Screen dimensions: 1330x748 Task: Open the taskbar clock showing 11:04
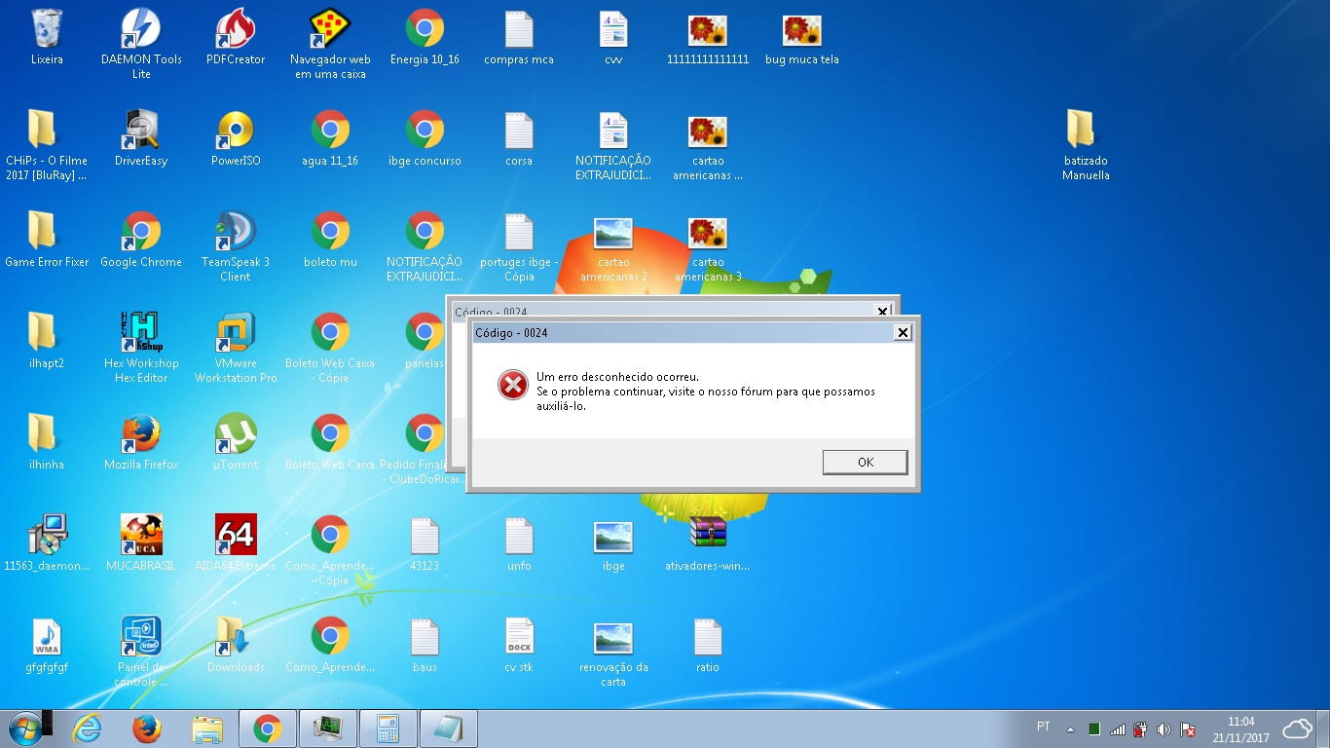coord(1240,729)
